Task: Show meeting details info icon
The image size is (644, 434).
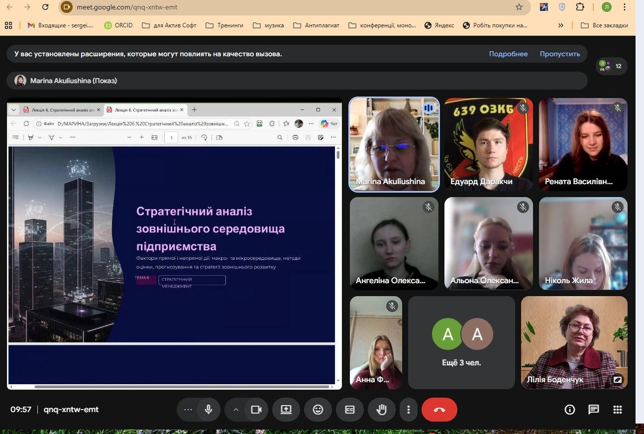Action: (x=569, y=410)
